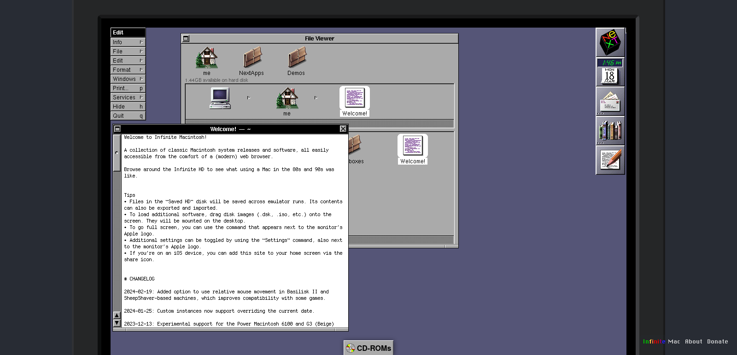Screen dimensions: 737x355
Task: Click the arrow between computer and me icons
Action: pos(249,97)
